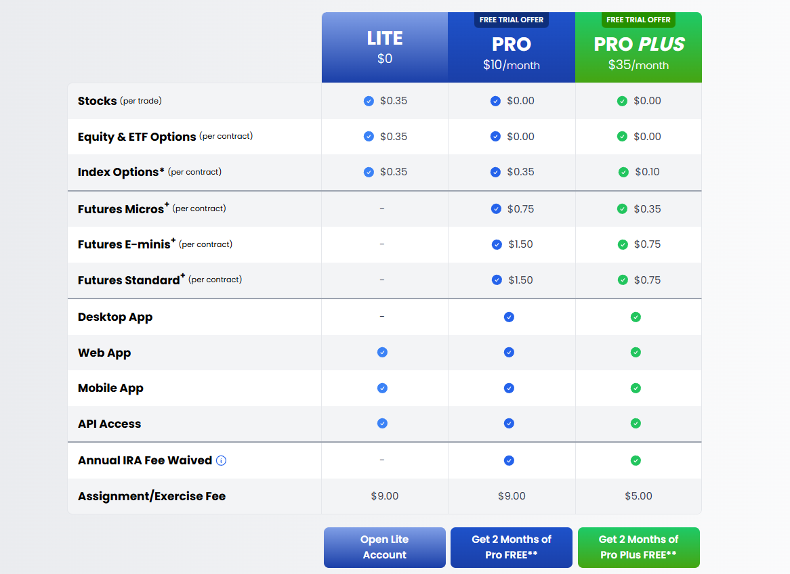Select the LITE $0 plan header
The width and height of the screenshot is (790, 574).
384,47
